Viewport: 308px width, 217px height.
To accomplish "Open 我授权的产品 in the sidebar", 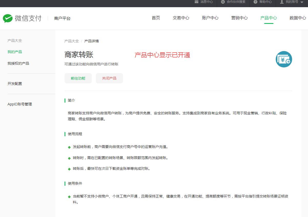I will pos(18,63).
